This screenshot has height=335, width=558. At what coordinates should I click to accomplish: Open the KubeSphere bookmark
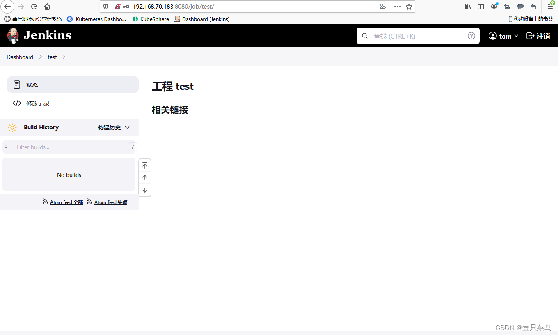click(x=151, y=19)
